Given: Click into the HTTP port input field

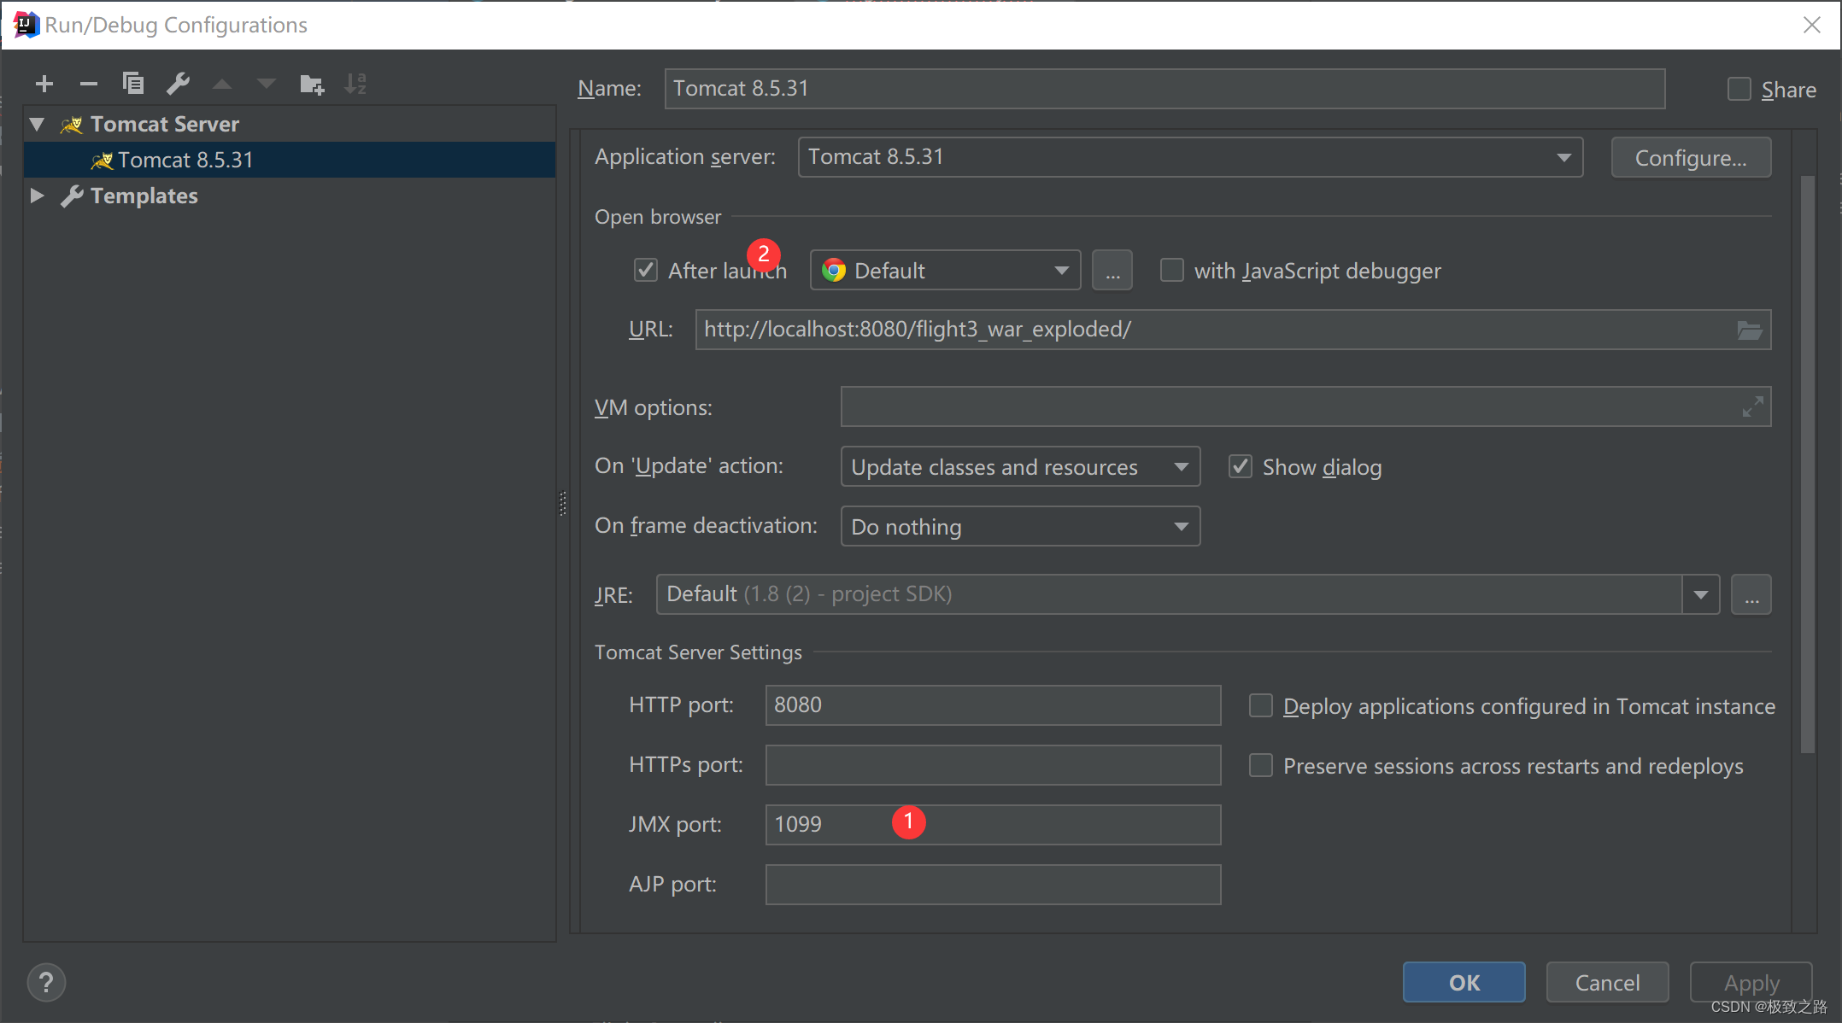Looking at the screenshot, I should tap(992, 705).
